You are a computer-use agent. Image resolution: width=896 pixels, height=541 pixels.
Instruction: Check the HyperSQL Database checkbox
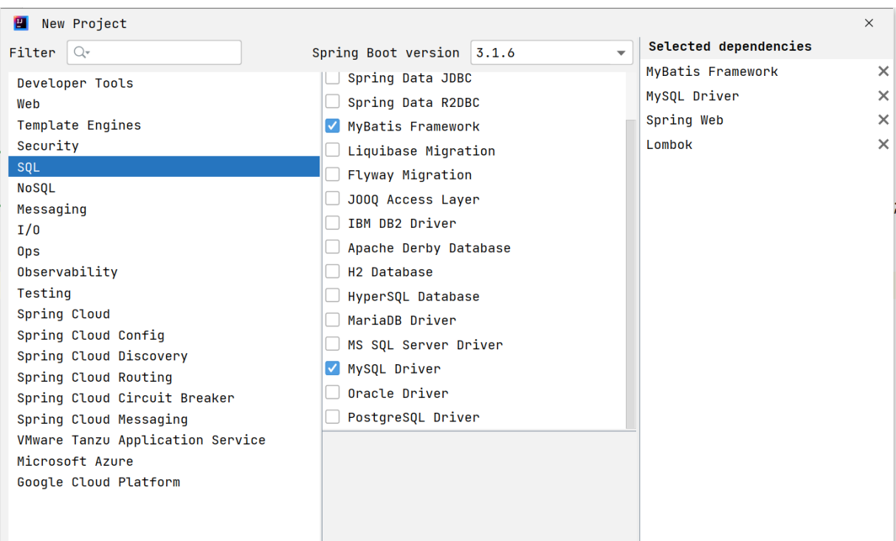(x=333, y=296)
